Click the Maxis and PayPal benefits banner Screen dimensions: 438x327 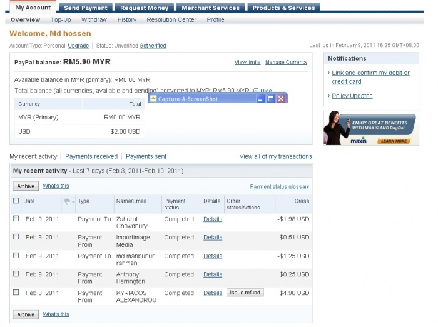(371, 128)
